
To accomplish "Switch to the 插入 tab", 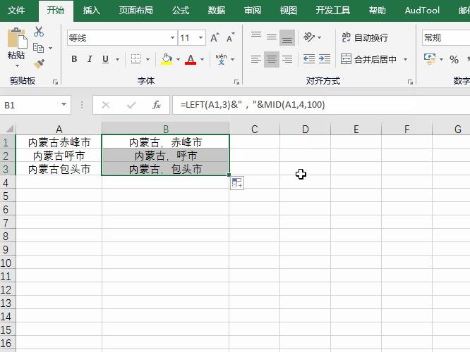I will [x=92, y=11].
